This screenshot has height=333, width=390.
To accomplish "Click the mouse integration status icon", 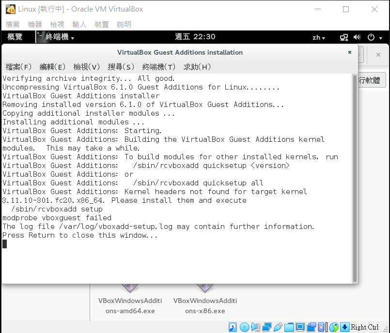I will tap(334, 327).
